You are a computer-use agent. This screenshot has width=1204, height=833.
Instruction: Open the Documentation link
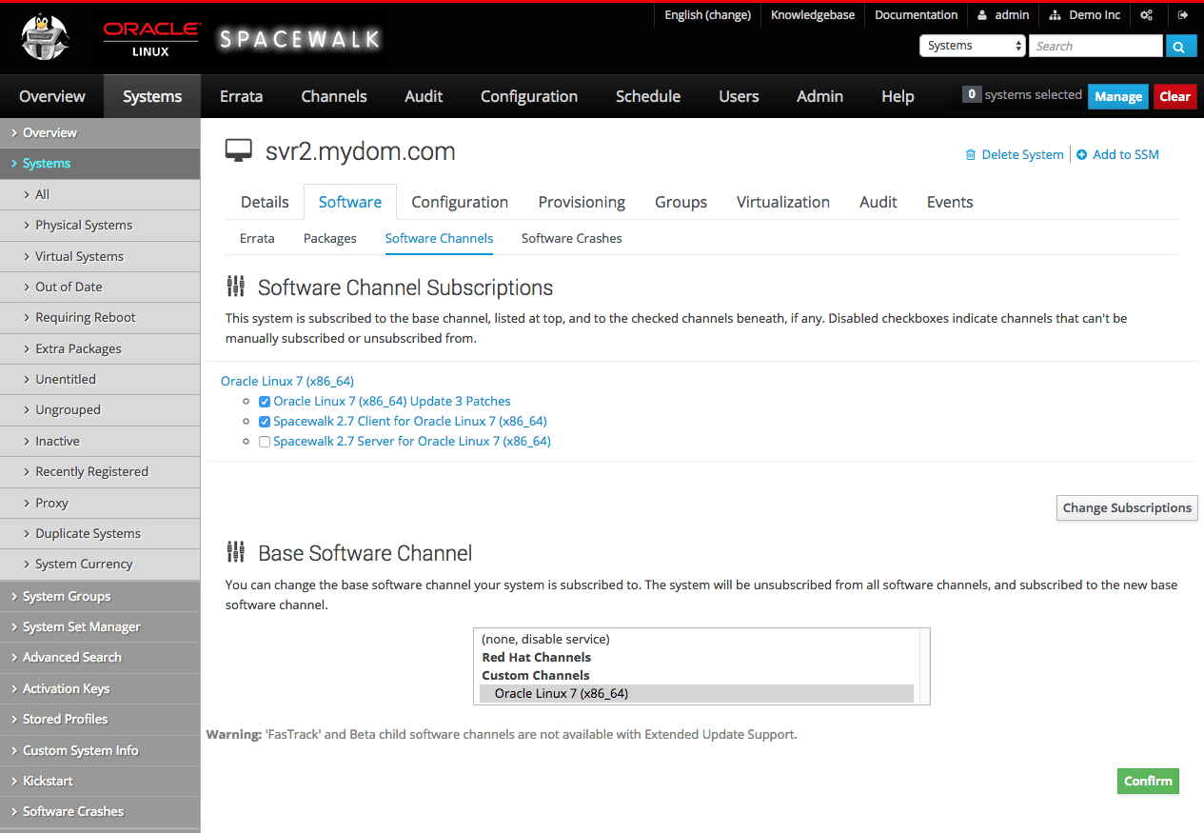[x=916, y=15]
